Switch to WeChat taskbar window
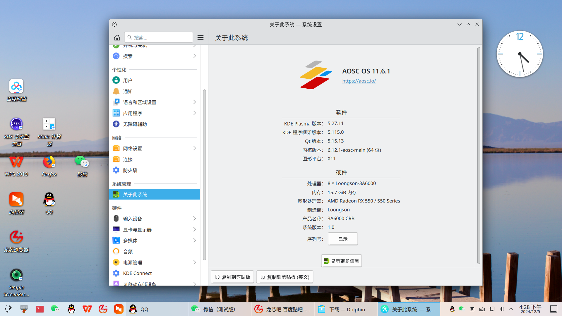562x316 pixels. 220,309
